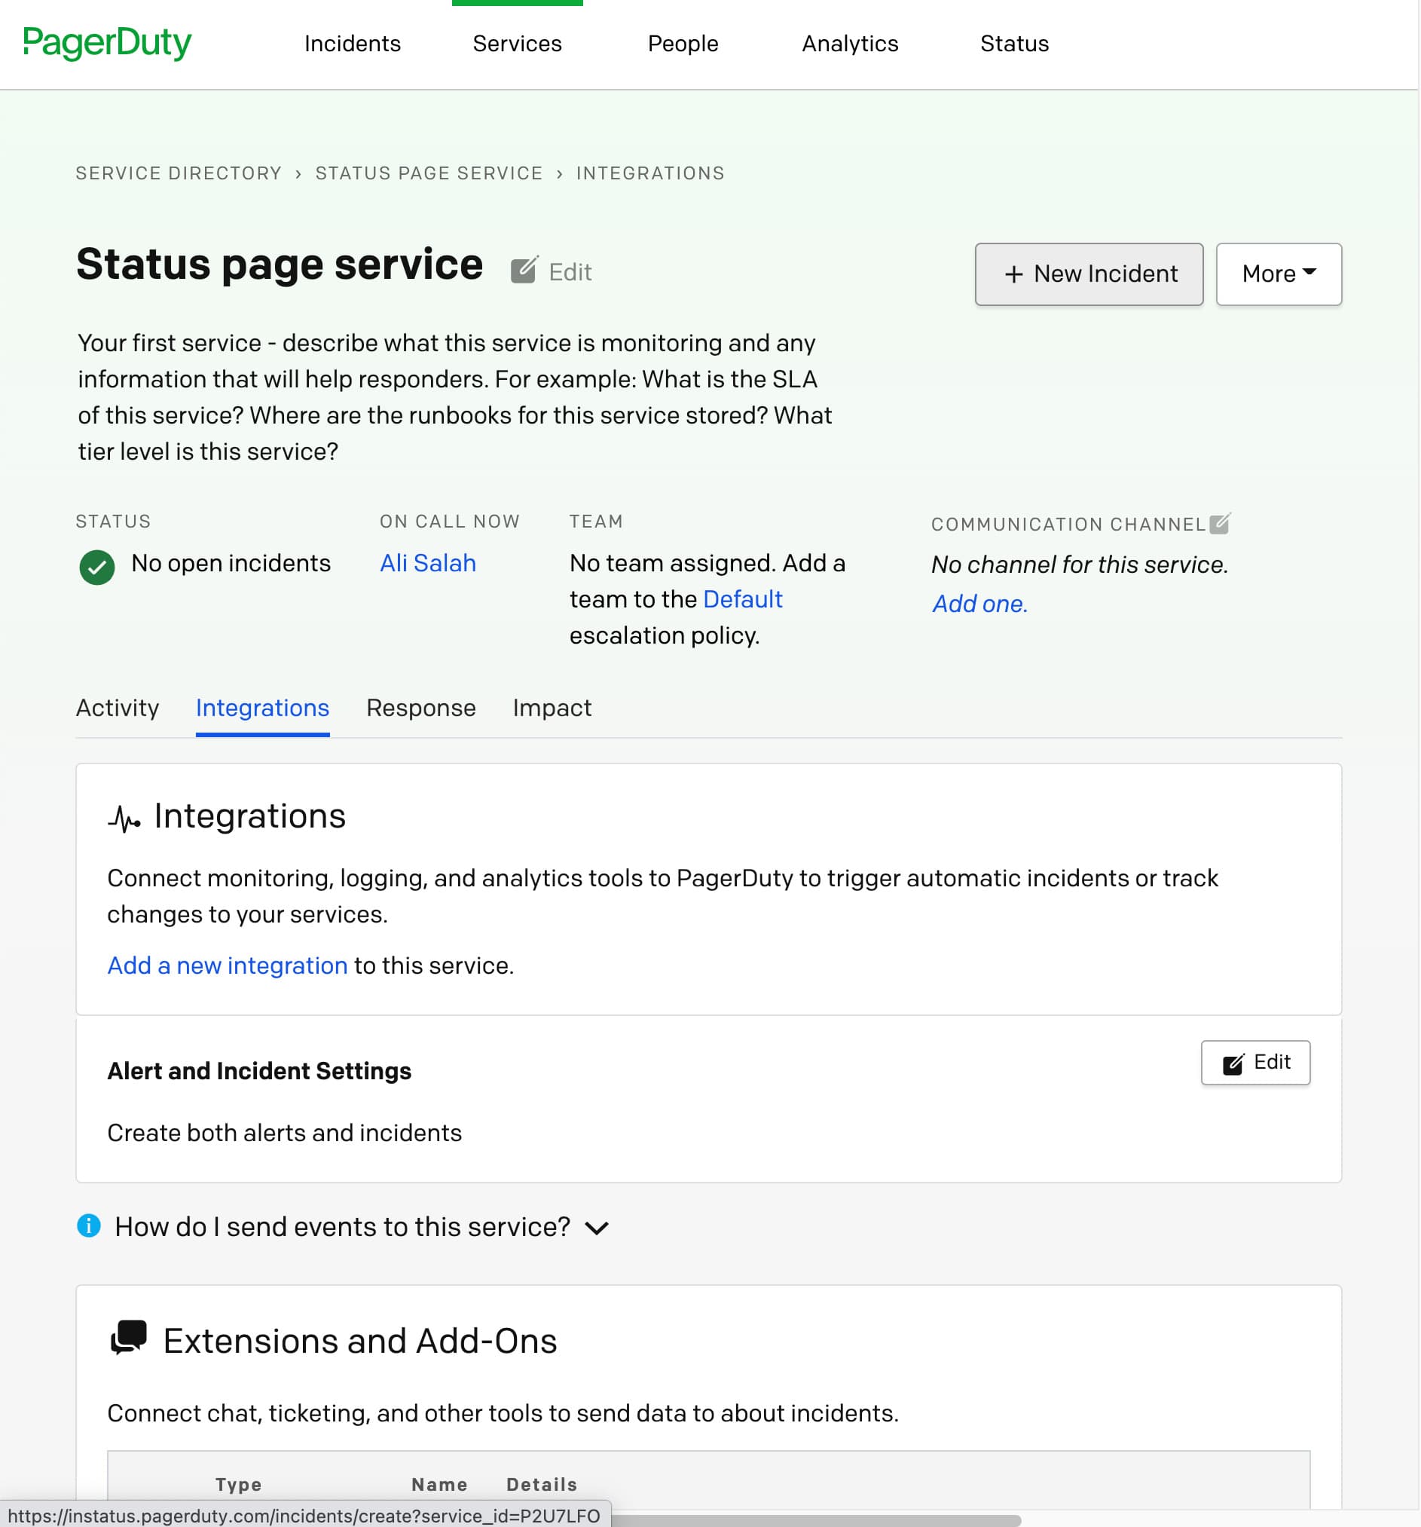Click 'Create both alerts and incidents' text

[x=284, y=1133]
